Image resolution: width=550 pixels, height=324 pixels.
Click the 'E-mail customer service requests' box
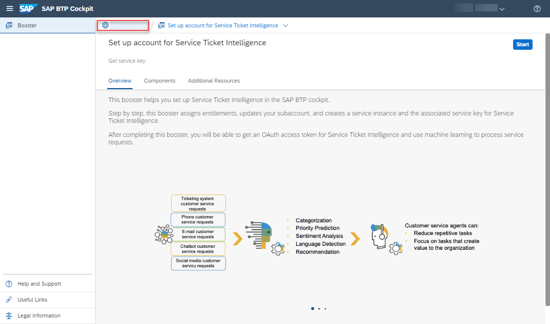pos(198,234)
